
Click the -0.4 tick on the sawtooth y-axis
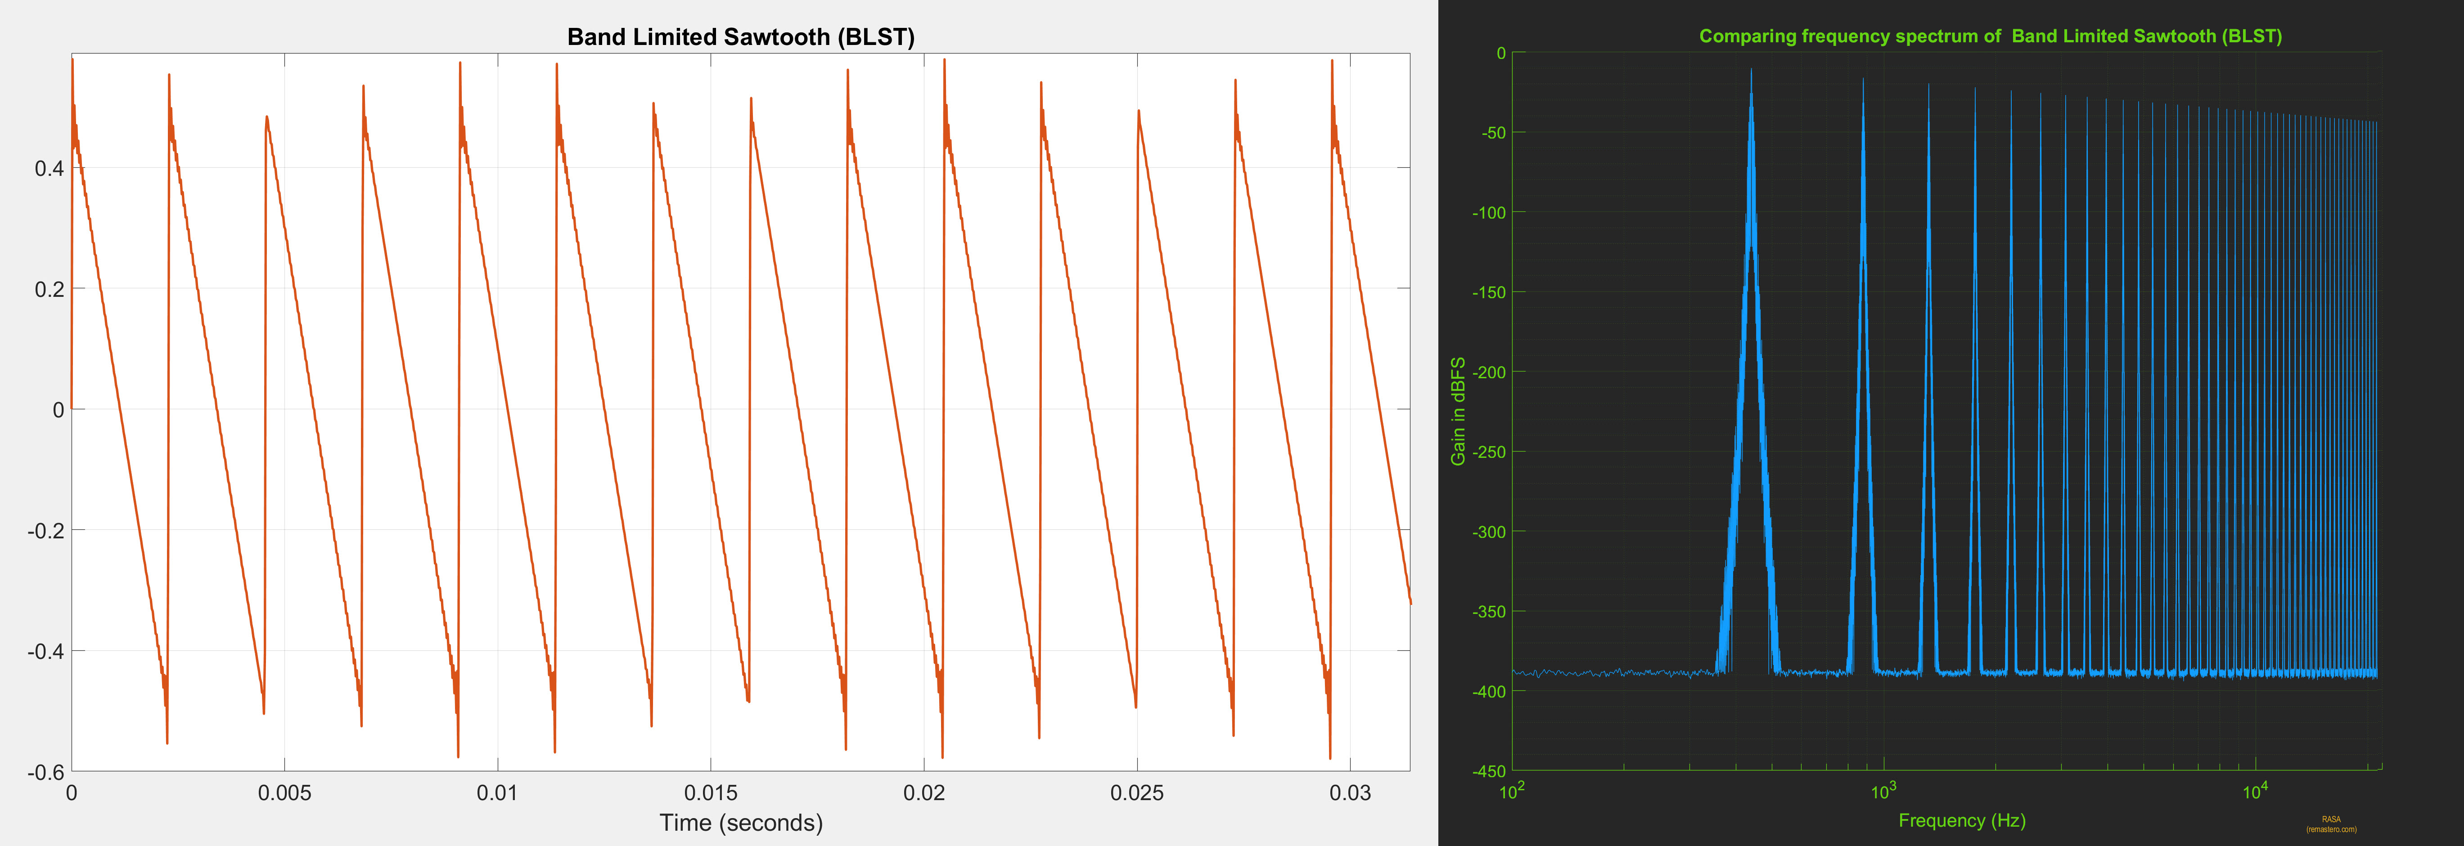click(45, 651)
